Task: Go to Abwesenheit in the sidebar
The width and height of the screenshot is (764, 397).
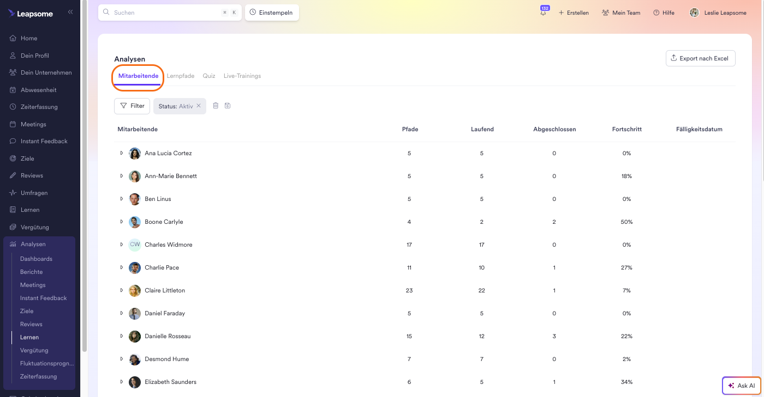Action: click(x=38, y=90)
